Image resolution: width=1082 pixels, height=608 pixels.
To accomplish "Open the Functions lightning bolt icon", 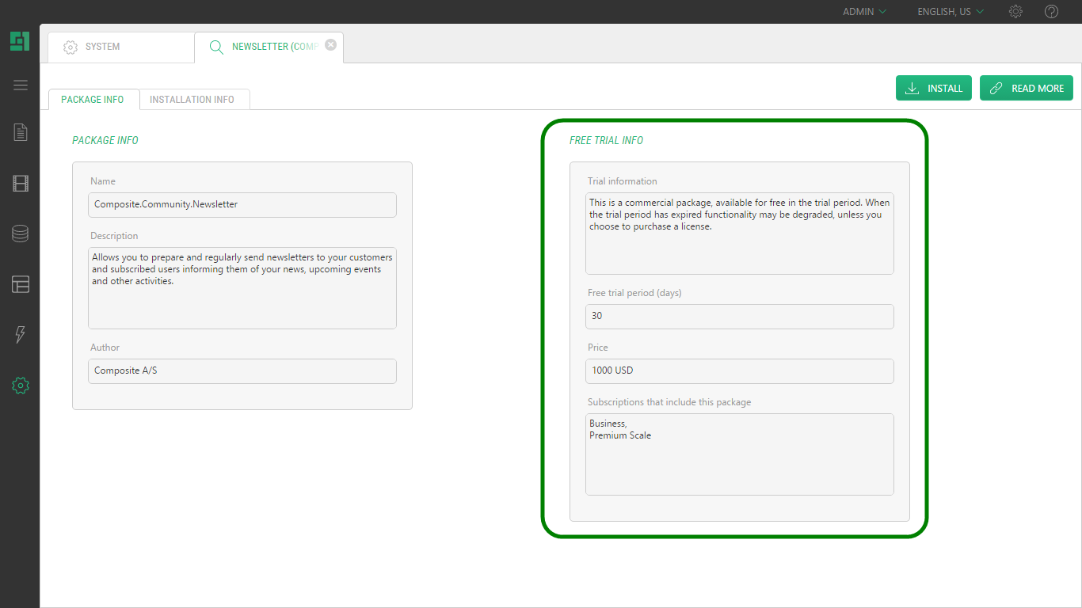I will (x=21, y=335).
